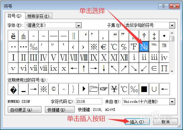Click the 取消 cancel button
Viewport: 183px width, 130px height.
(165, 122)
